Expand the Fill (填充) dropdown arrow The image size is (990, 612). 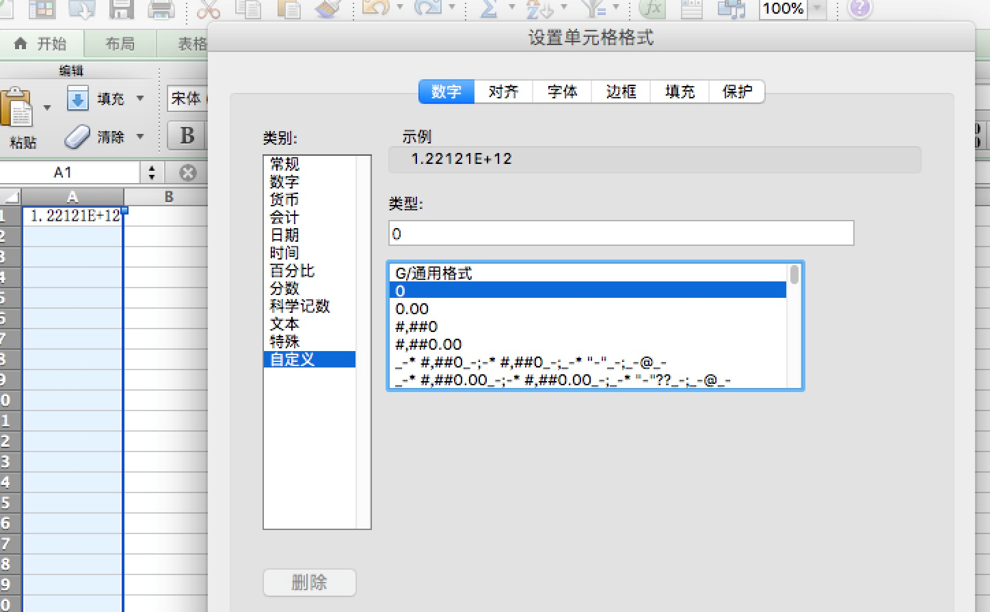point(140,99)
